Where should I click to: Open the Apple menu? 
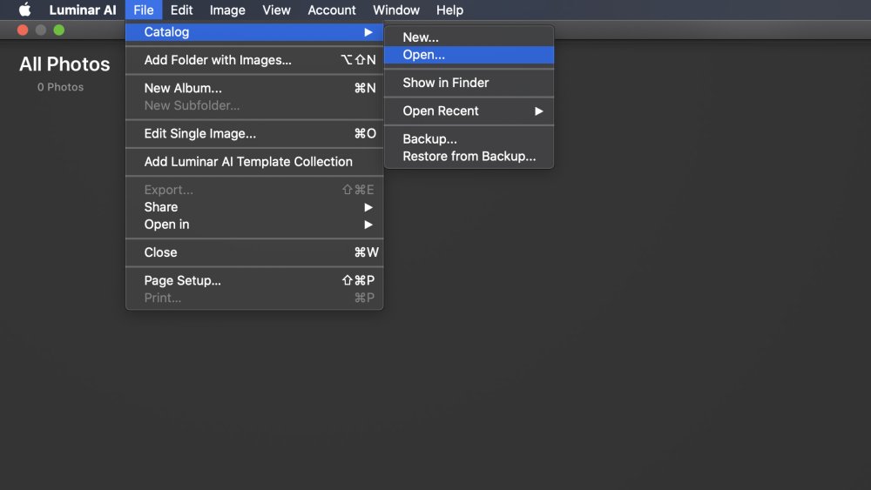(25, 10)
